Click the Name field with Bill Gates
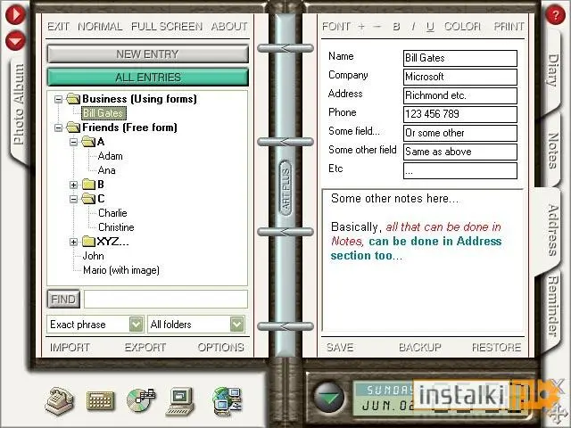This screenshot has height=428, width=571. [460, 58]
